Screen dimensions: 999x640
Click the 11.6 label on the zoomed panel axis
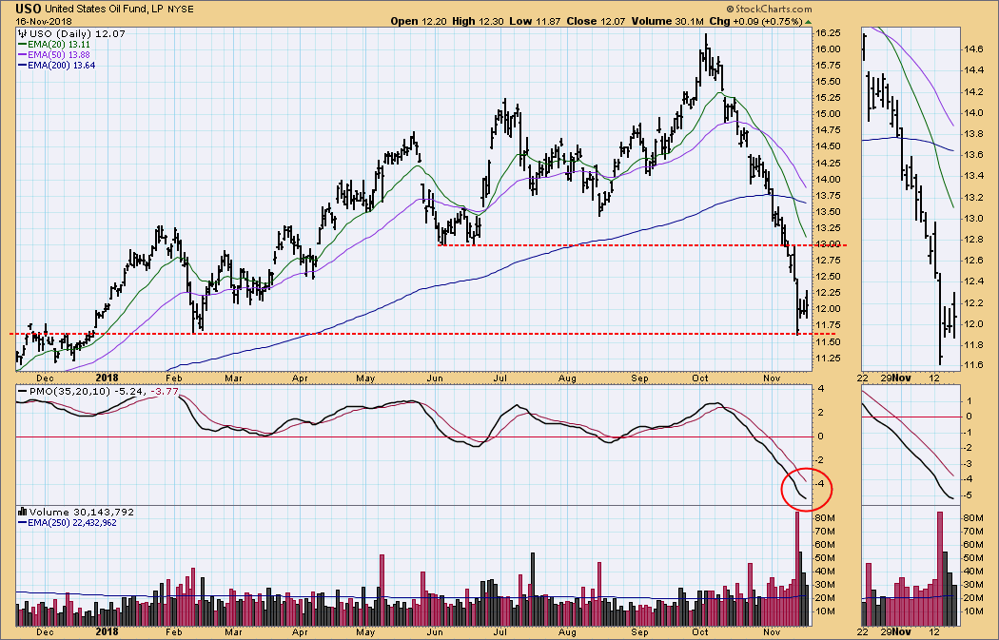[x=973, y=365]
